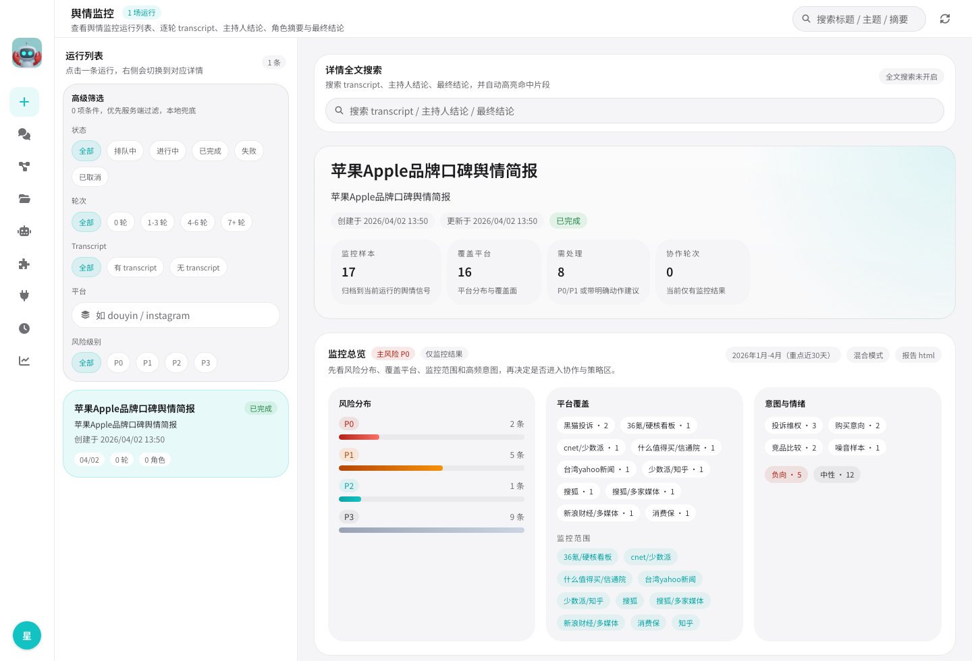Select the P2 risk level filter chip
972x661 pixels.
(176, 363)
